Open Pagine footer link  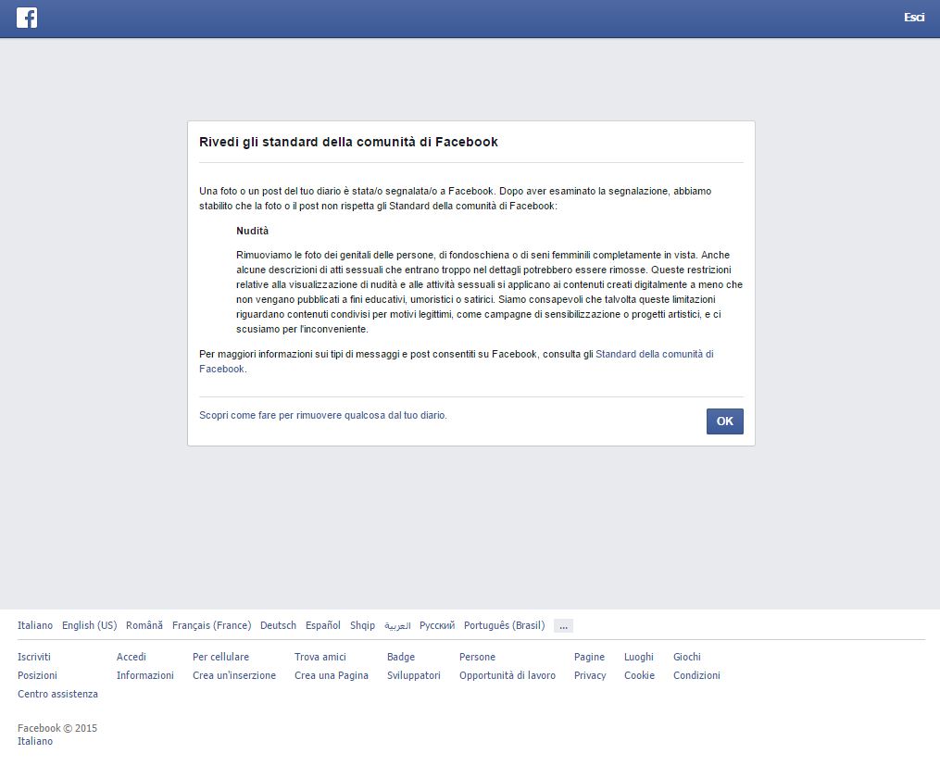(x=589, y=657)
